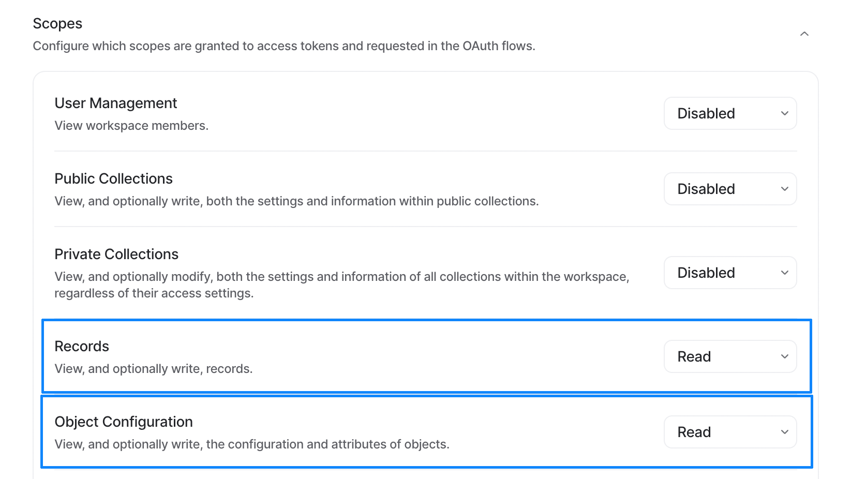Image resolution: width=851 pixels, height=479 pixels.
Task: Open the Private Collections permission dropdown
Action: pos(730,273)
